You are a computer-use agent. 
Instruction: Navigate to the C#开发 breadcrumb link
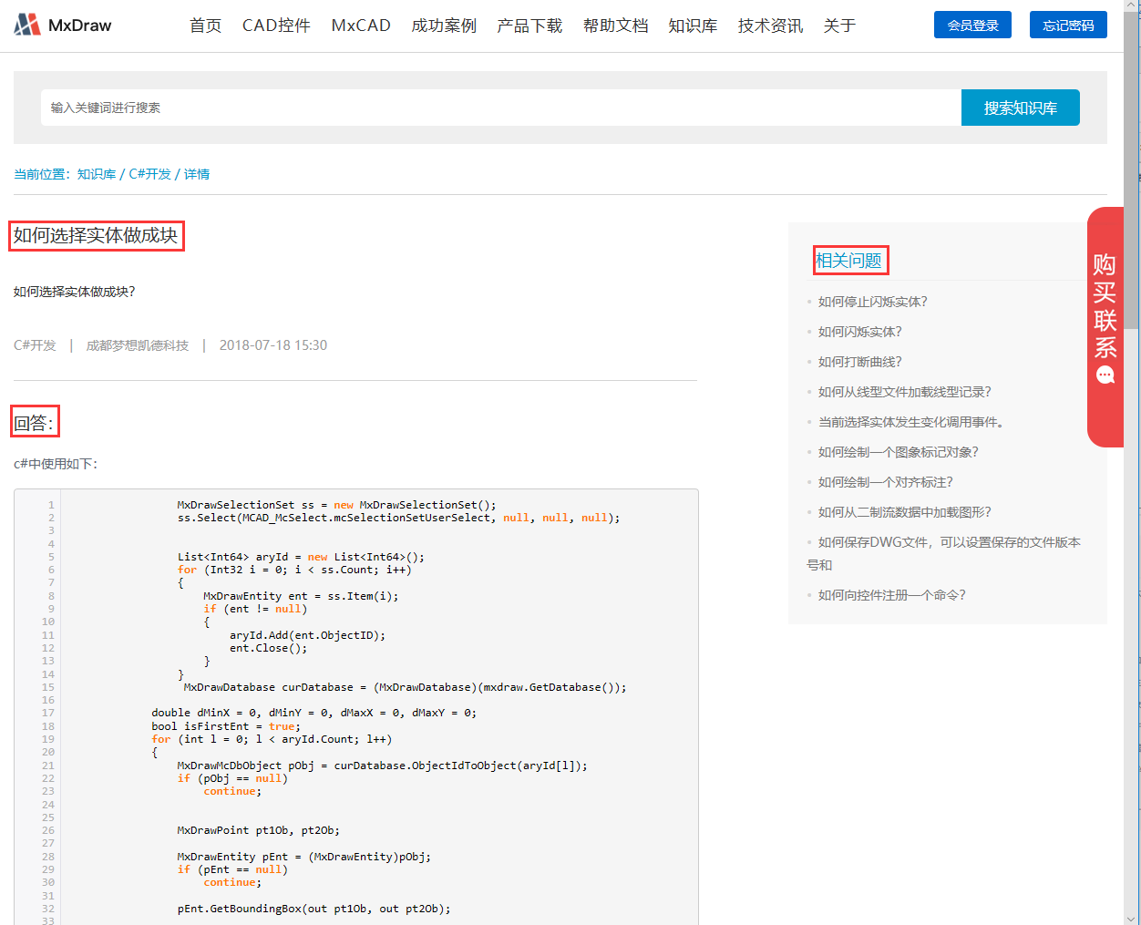click(x=149, y=174)
